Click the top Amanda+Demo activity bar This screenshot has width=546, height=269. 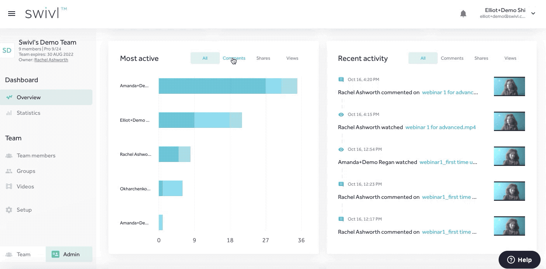pos(228,86)
